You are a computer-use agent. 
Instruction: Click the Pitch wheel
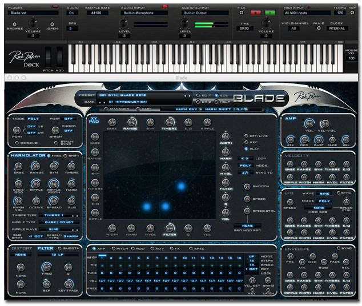48,57
